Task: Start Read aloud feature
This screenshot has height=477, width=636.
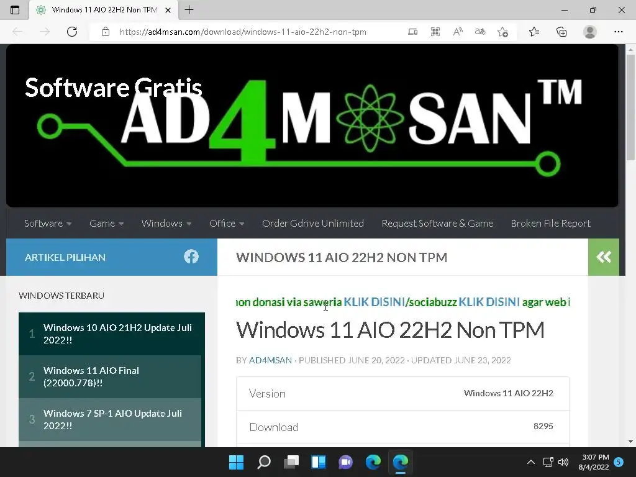Action: [x=458, y=32]
